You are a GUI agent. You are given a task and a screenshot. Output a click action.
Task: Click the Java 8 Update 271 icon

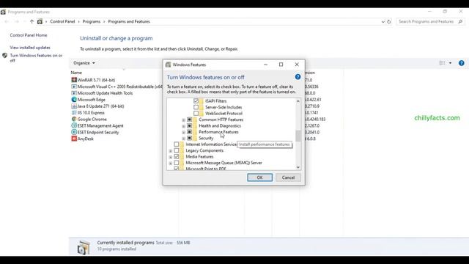pos(74,106)
